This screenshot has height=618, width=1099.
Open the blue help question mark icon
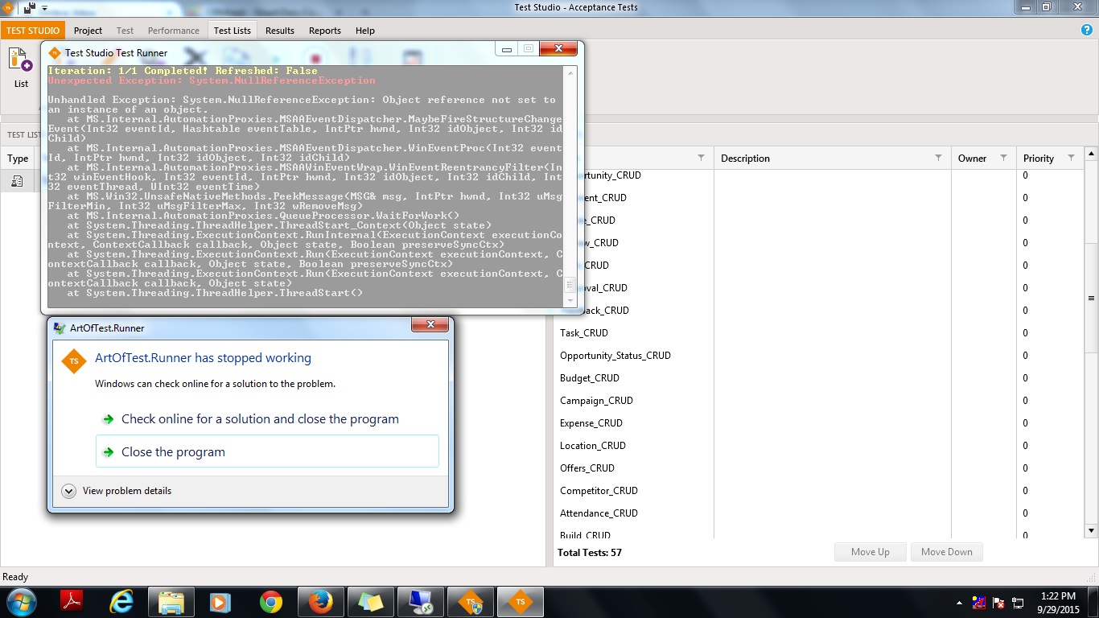(x=1087, y=30)
